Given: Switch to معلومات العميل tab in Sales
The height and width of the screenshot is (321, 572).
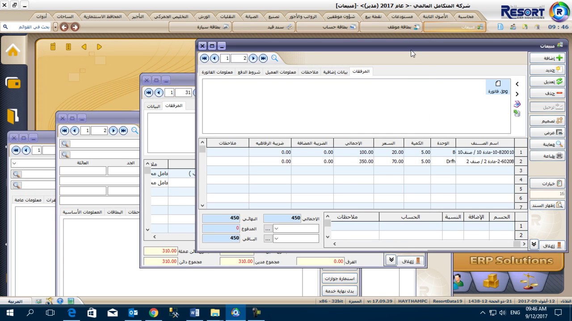Looking at the screenshot, I should (281, 72).
